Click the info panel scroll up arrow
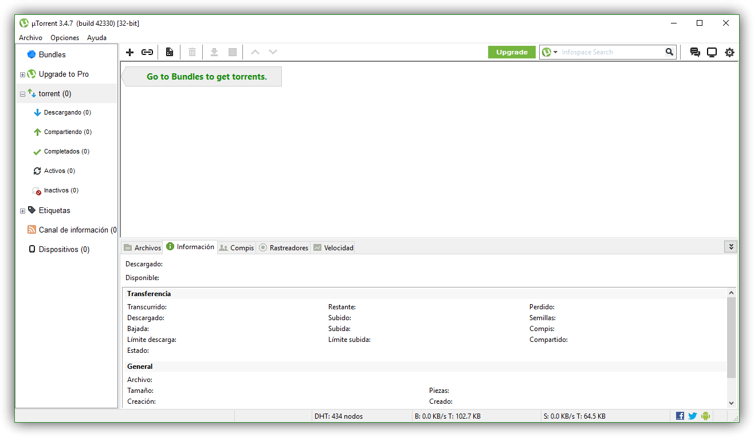This screenshot has height=437, width=754. 731,293
